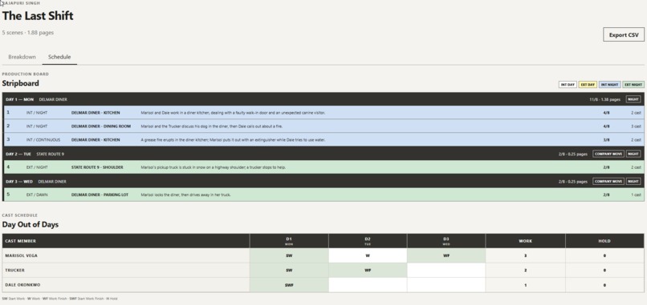Select the MARISOL VEGA cast row name

[21, 255]
